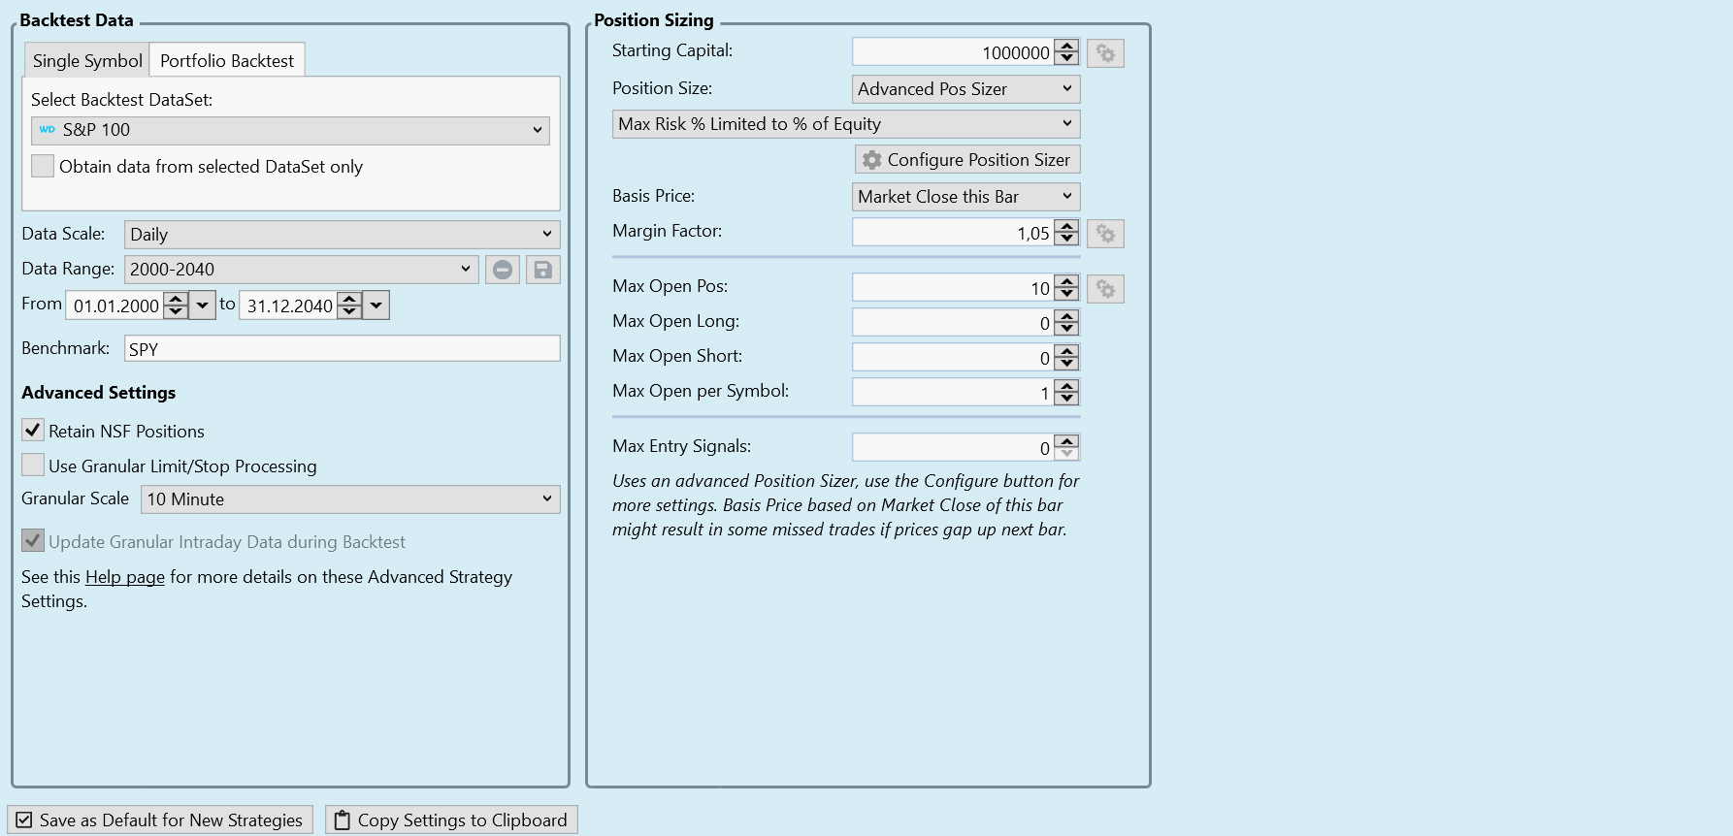Click the Benchmark input field
The image size is (1733, 836).
click(342, 349)
